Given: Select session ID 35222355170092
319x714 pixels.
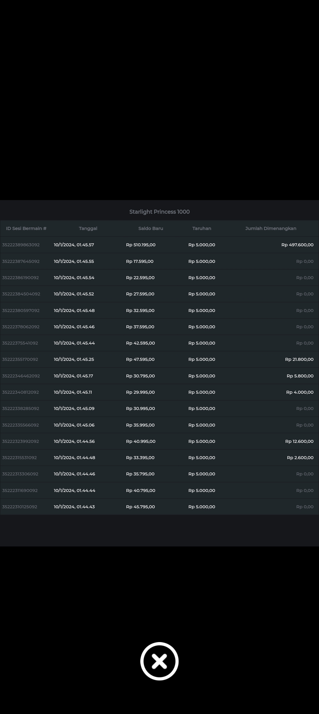Looking at the screenshot, I should tap(20, 359).
